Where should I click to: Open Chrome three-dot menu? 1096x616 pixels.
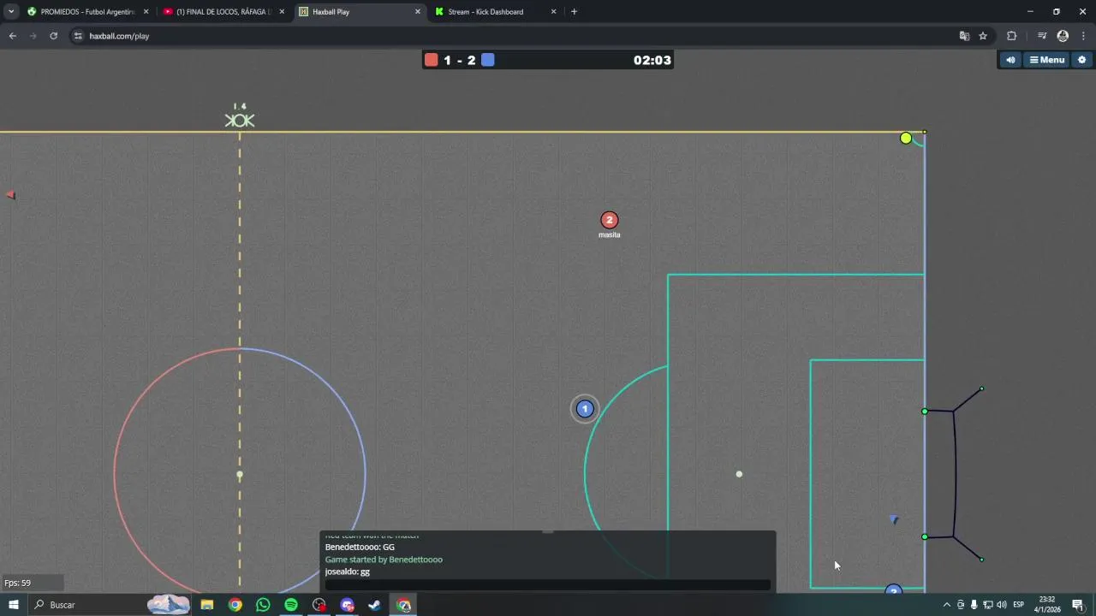click(x=1082, y=36)
